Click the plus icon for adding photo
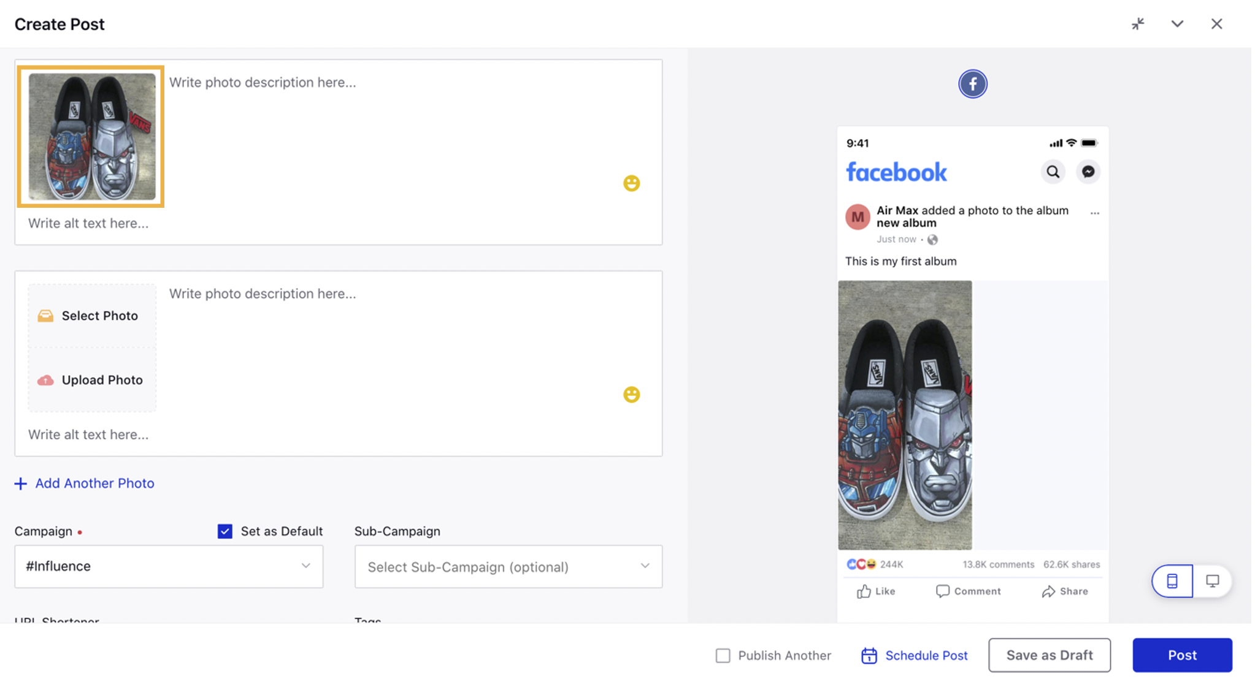 pos(21,484)
